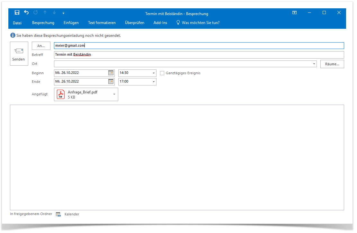Click the 'In freigegebenem Ordner' status text
The height and width of the screenshot is (233, 357).
31,214
